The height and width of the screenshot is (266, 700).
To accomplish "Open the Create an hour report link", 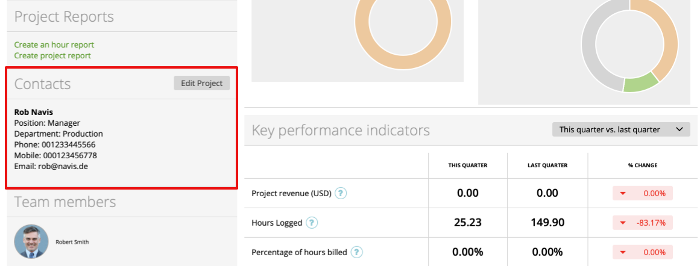I will pyautogui.click(x=54, y=45).
